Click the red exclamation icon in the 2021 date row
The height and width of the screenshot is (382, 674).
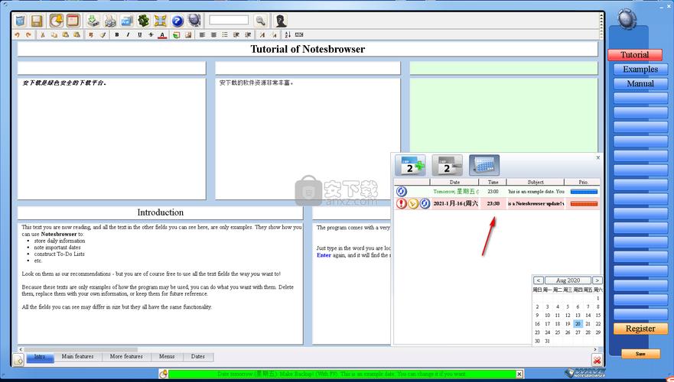(402, 203)
